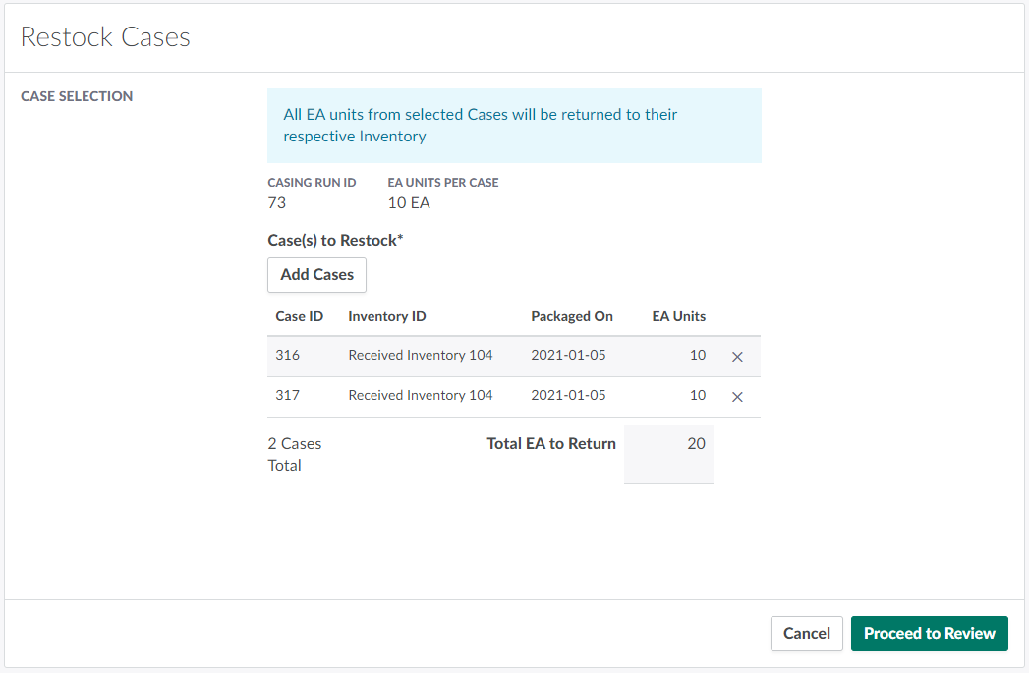Click the Add Cases button
Image resolution: width=1029 pixels, height=673 pixels.
[316, 275]
